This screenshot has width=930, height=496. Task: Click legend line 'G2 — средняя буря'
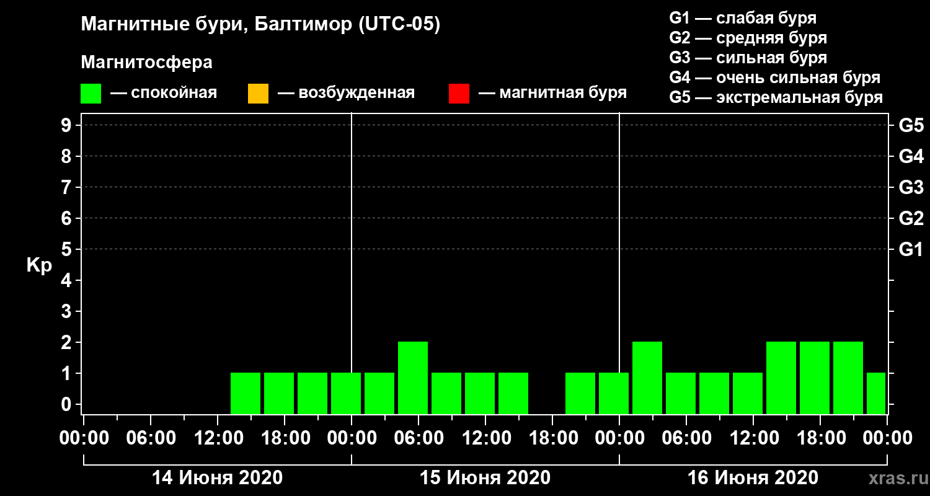coord(748,38)
